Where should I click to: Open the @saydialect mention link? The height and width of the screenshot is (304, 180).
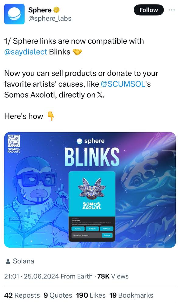tap(26, 52)
